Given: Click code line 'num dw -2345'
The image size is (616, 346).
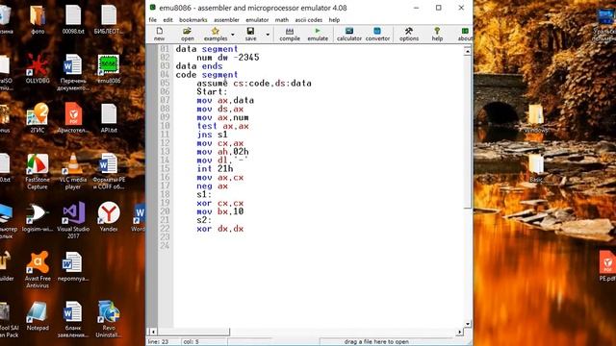Looking at the screenshot, I should 228,58.
